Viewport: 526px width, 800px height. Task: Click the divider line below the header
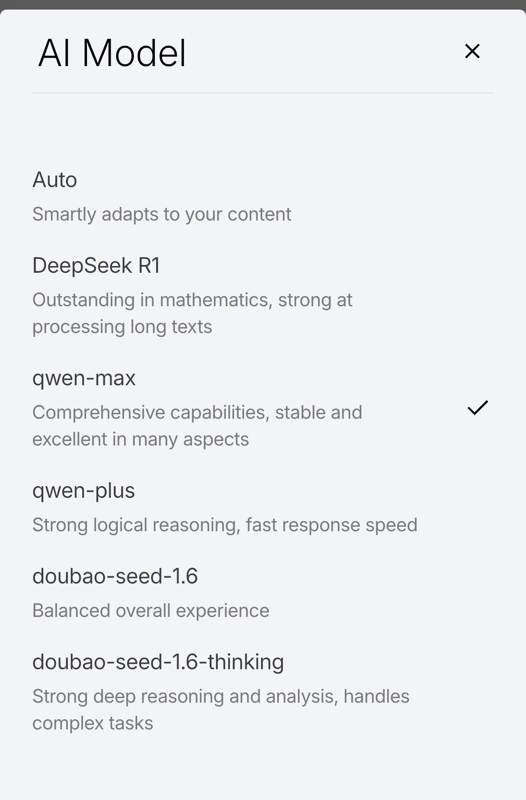[263, 93]
